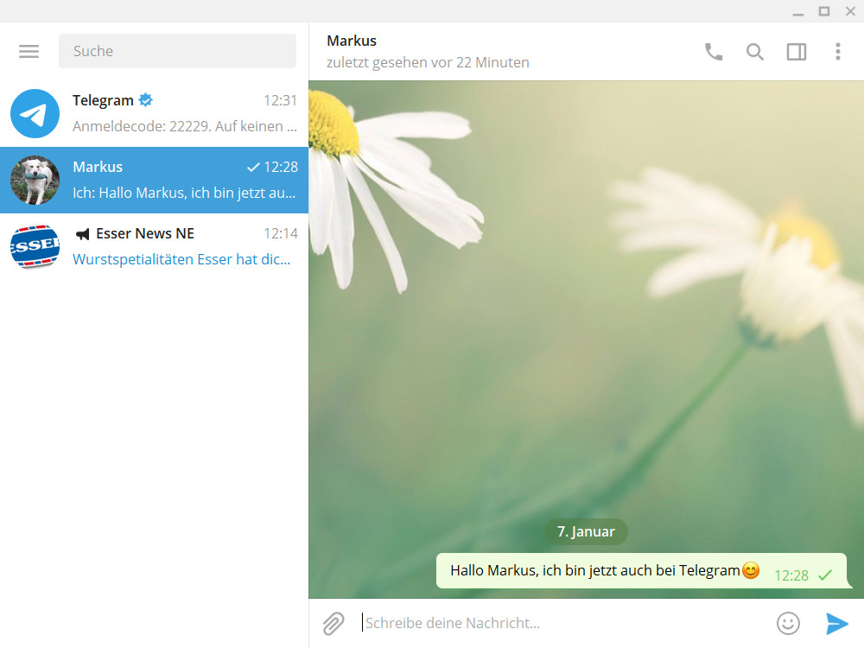Screen dimensions: 864x648
Task: Open the main hamburger menu
Action: click(x=29, y=51)
